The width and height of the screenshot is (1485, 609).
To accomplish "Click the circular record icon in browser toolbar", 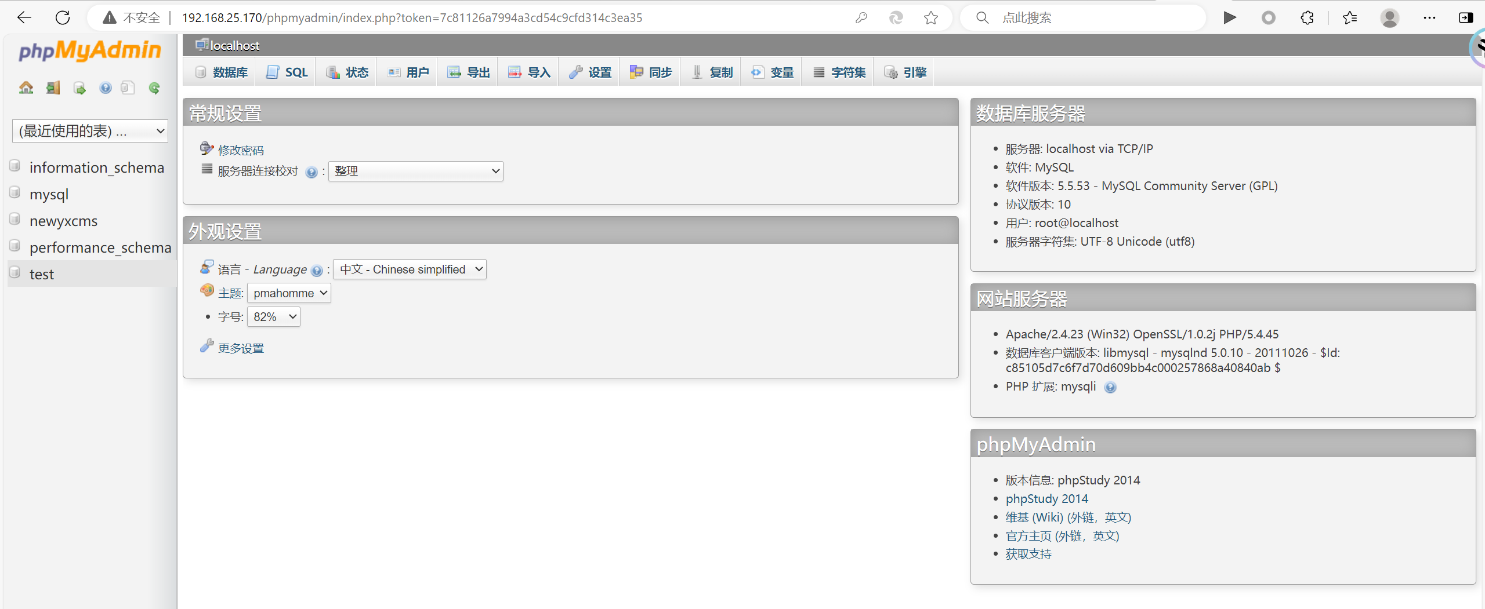I will (1269, 17).
